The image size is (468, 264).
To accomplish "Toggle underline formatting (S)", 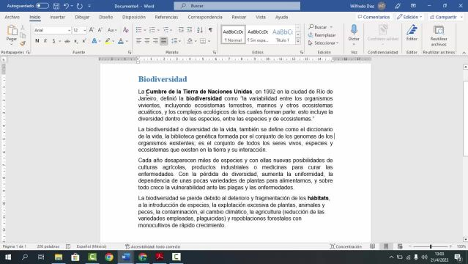I will tap(53, 41).
